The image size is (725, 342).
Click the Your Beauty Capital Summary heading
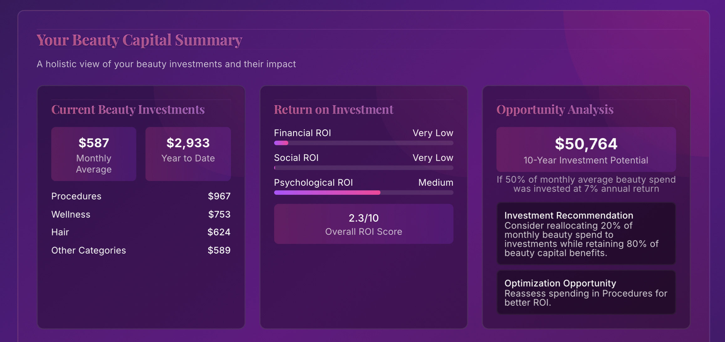[x=139, y=40]
